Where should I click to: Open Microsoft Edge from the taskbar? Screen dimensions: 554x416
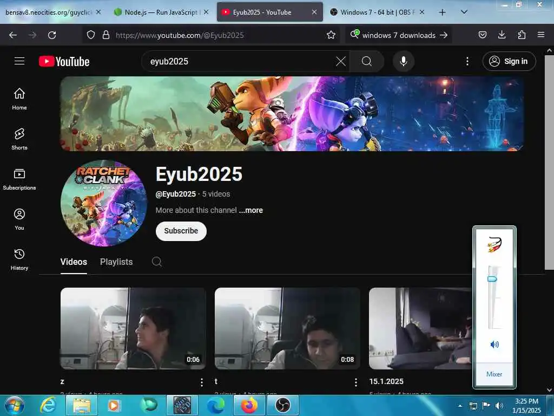point(215,405)
